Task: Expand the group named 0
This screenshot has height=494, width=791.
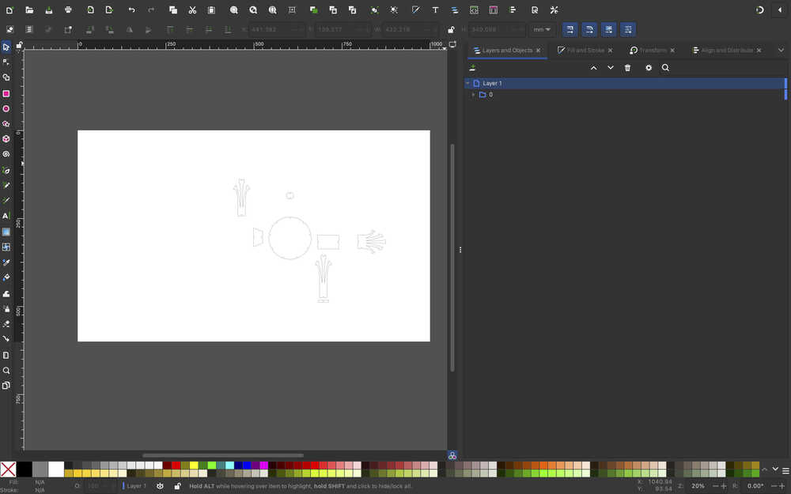Action: [x=473, y=94]
